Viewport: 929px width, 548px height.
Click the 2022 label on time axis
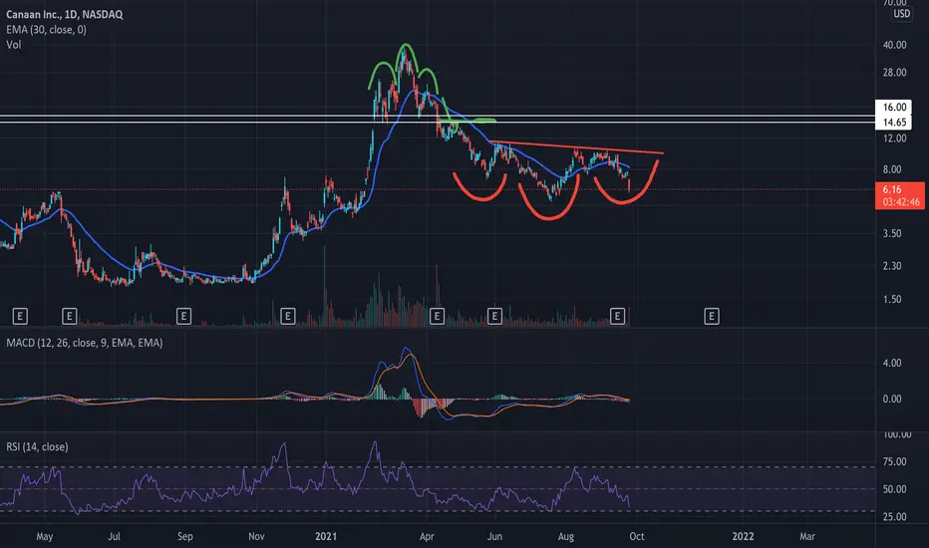(743, 537)
